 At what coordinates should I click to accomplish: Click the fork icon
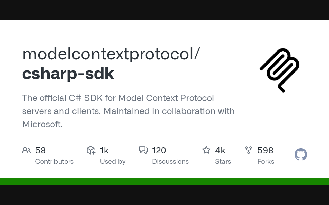pyautogui.click(x=248, y=150)
